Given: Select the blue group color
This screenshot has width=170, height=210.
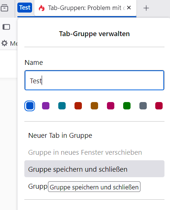Looking at the screenshot, I should (30, 106).
